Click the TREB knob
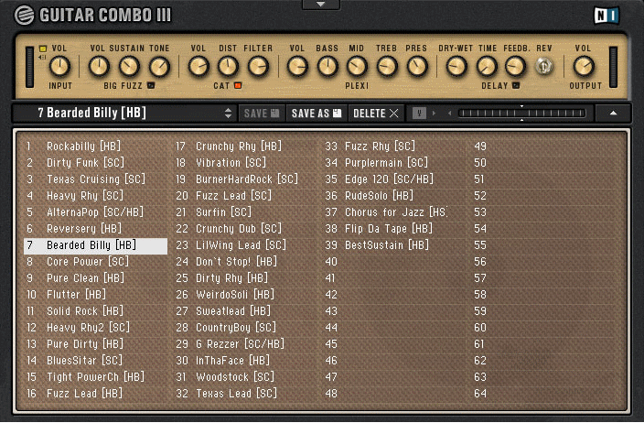This screenshot has height=423, width=644. (x=386, y=67)
